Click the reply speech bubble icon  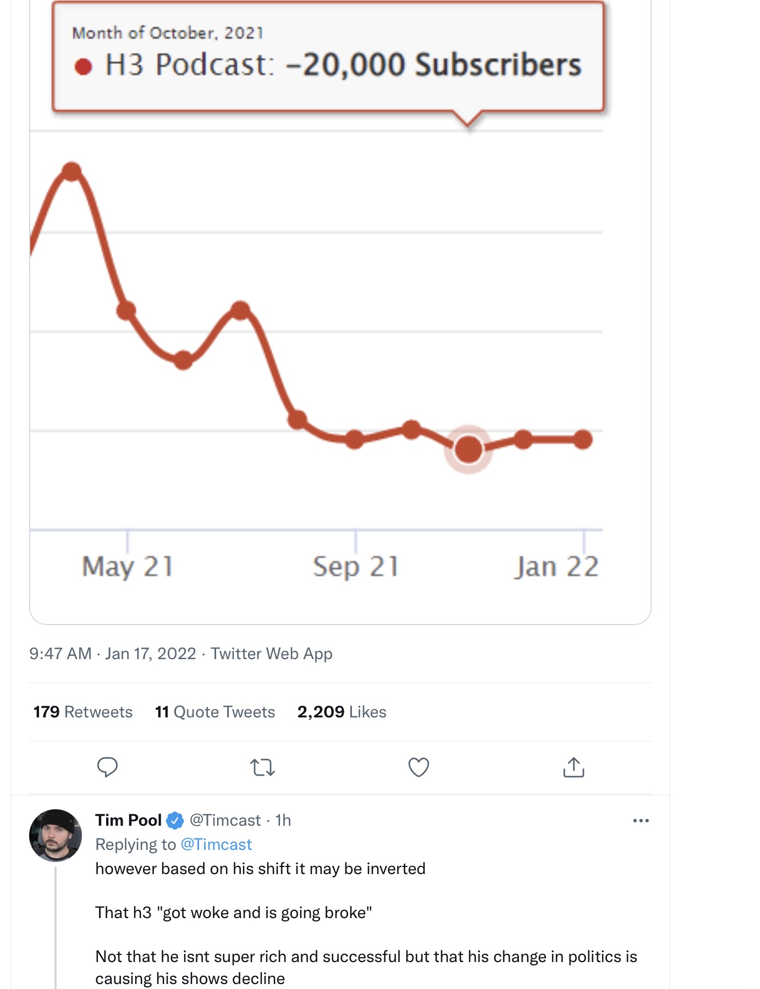pos(107,767)
